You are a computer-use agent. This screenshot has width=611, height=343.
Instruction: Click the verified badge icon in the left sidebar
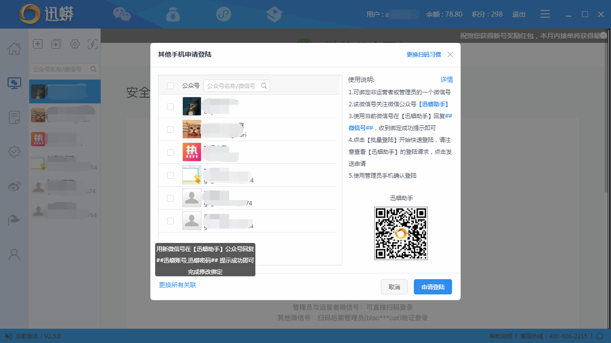(x=14, y=152)
